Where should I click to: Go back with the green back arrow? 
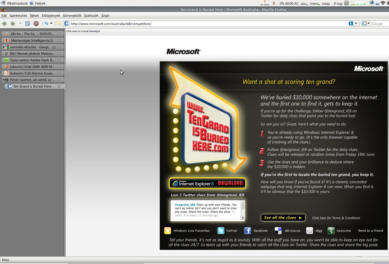[x=4, y=24]
